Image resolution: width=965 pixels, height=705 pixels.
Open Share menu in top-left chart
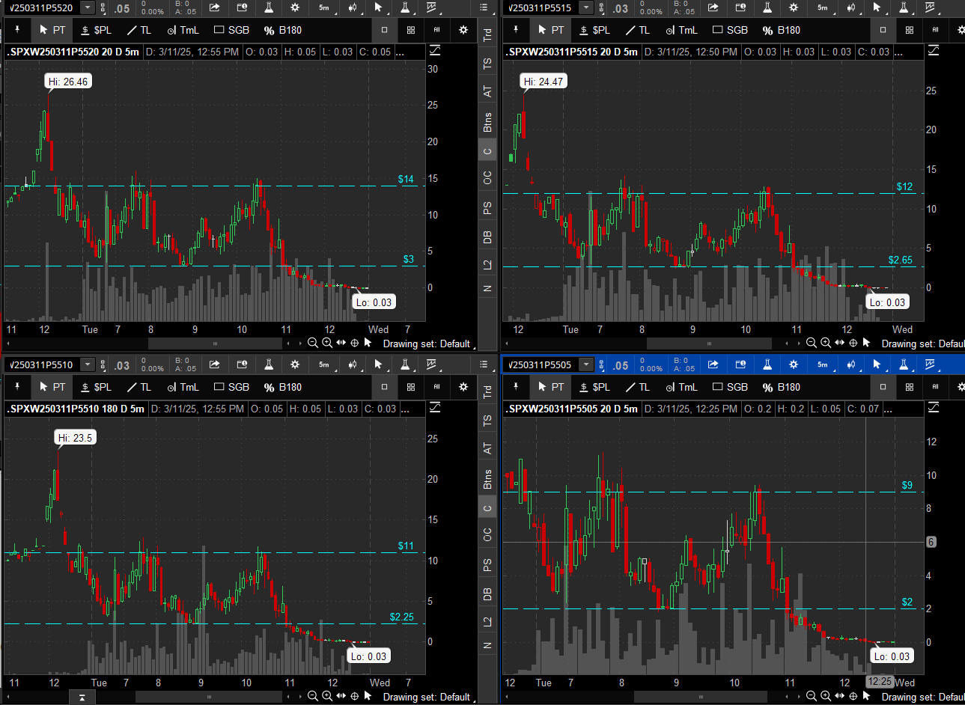point(215,8)
